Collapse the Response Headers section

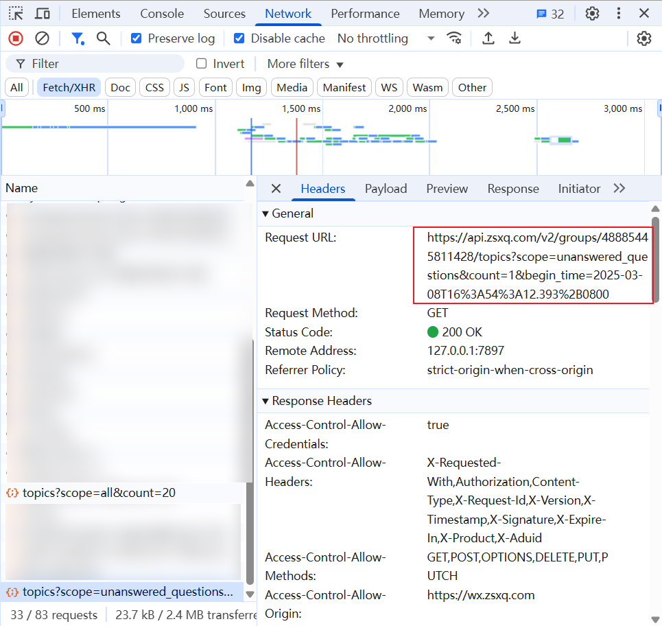(265, 401)
